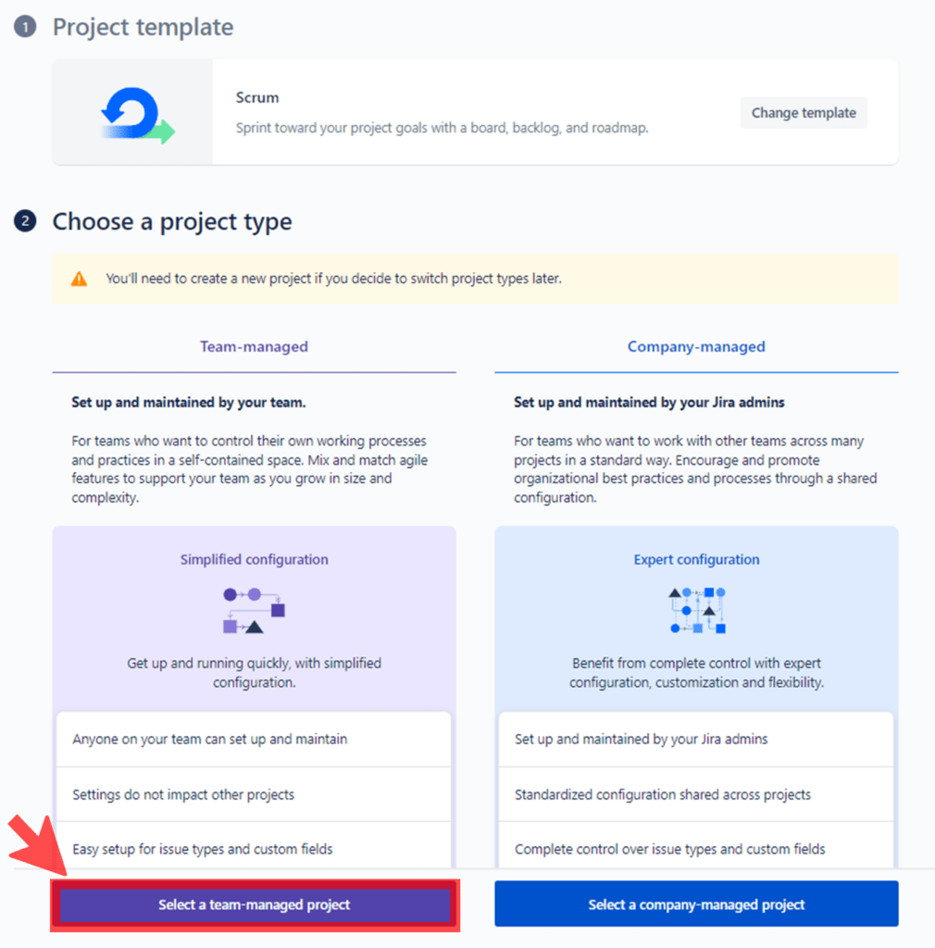This screenshot has height=948, width=935.
Task: Click the Simplified configuration workflow diagram icon
Action: (x=254, y=611)
